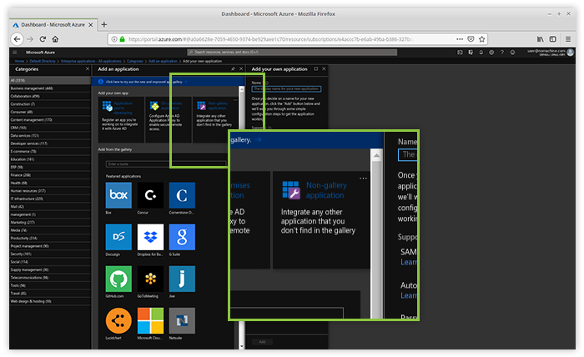Launch Azure Cloud Shell from the top bar
Viewport: 584px width, 357px height.
click(x=460, y=53)
